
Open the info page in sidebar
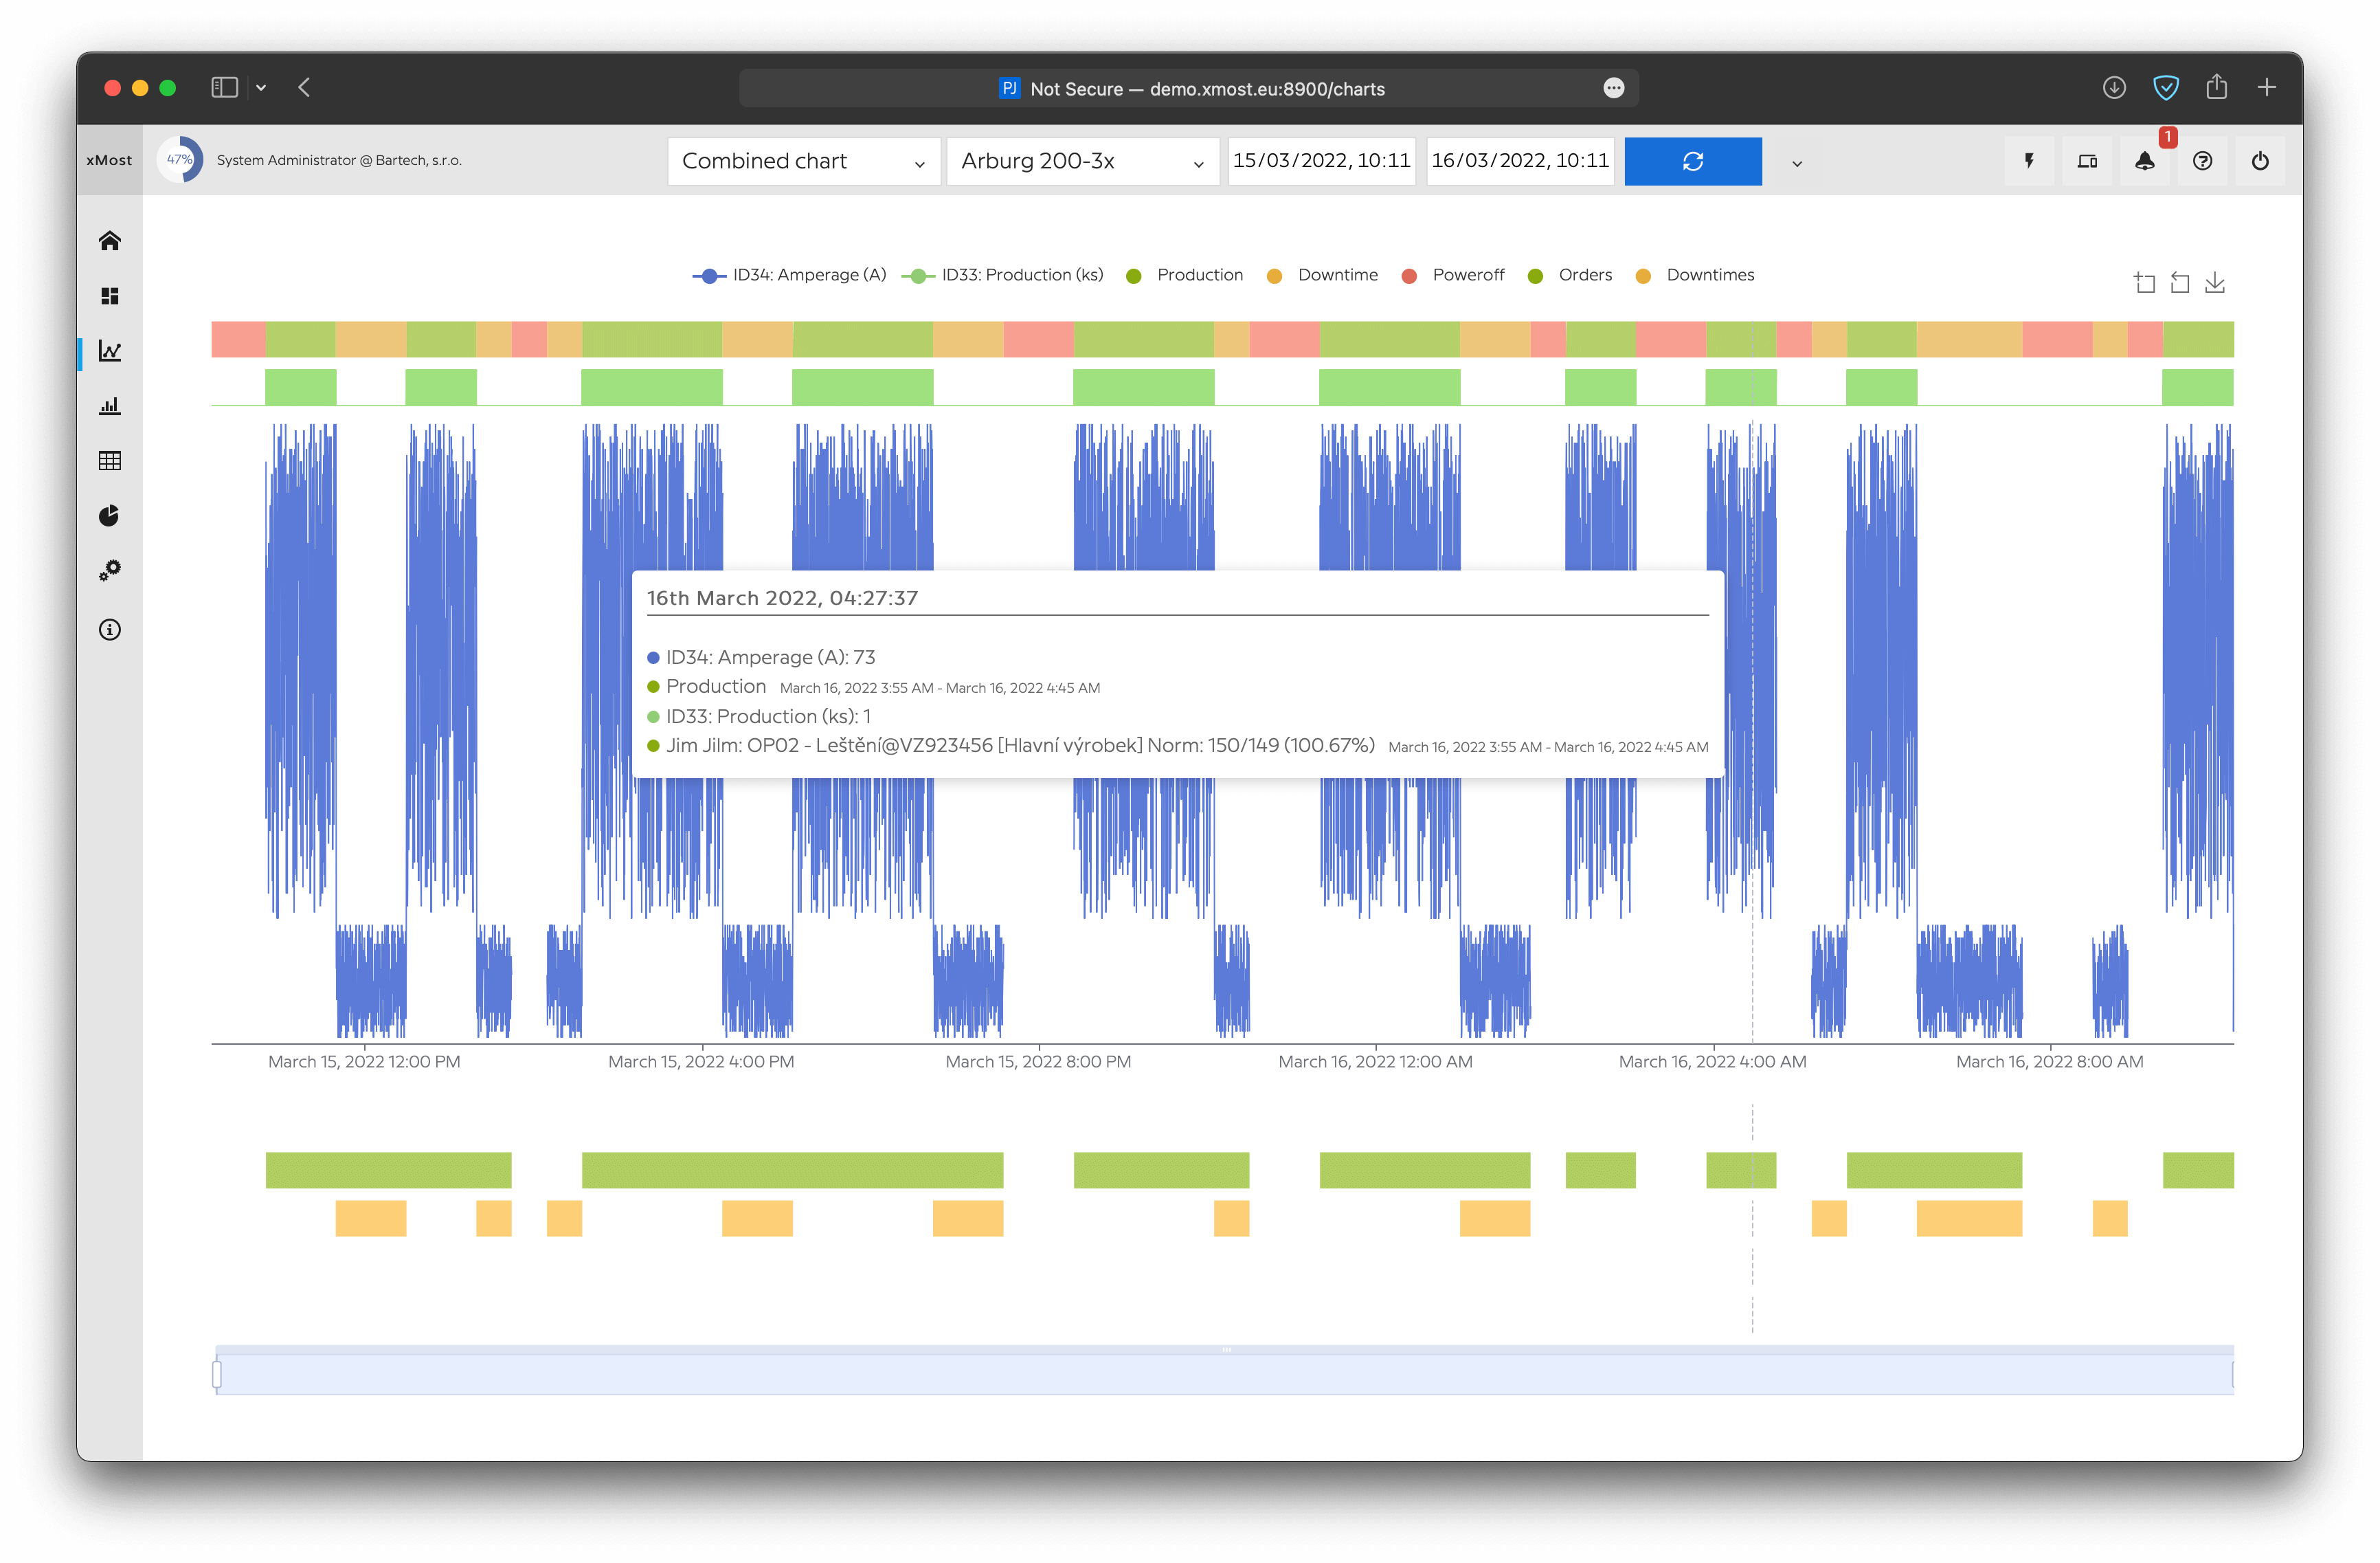[110, 630]
